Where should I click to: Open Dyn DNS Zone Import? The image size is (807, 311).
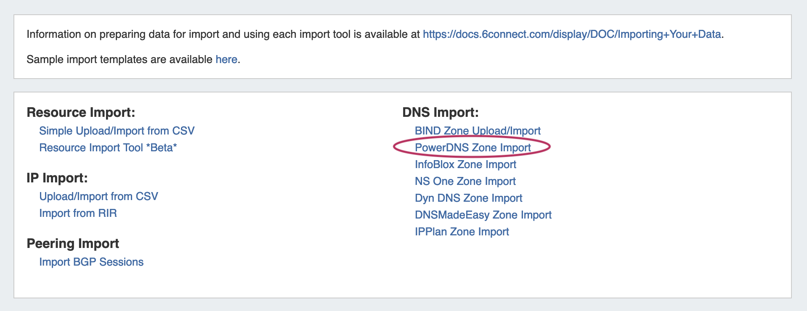point(468,198)
